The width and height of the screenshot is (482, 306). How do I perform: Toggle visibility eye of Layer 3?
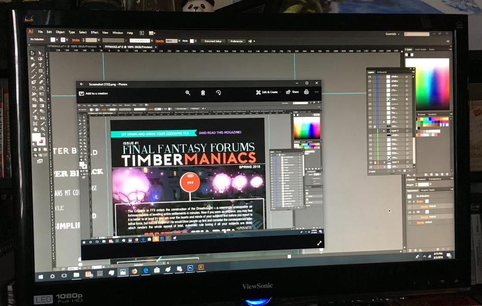[370, 131]
